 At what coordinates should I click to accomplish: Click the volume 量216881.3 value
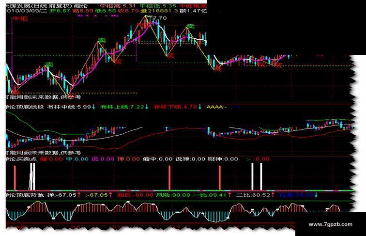click(160, 11)
